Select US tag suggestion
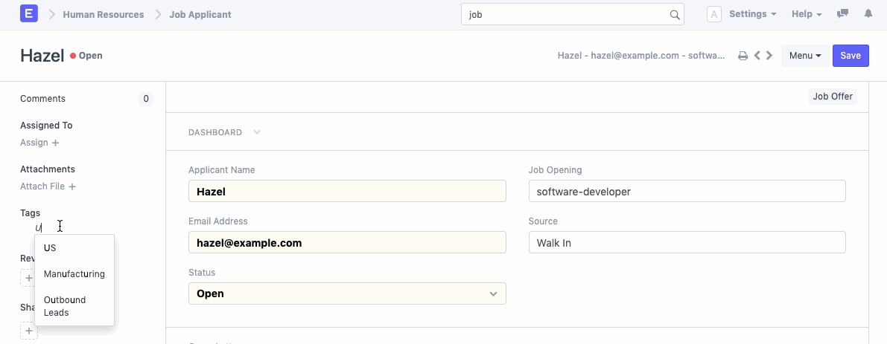Viewport: 887px width, 344px height. click(x=51, y=248)
